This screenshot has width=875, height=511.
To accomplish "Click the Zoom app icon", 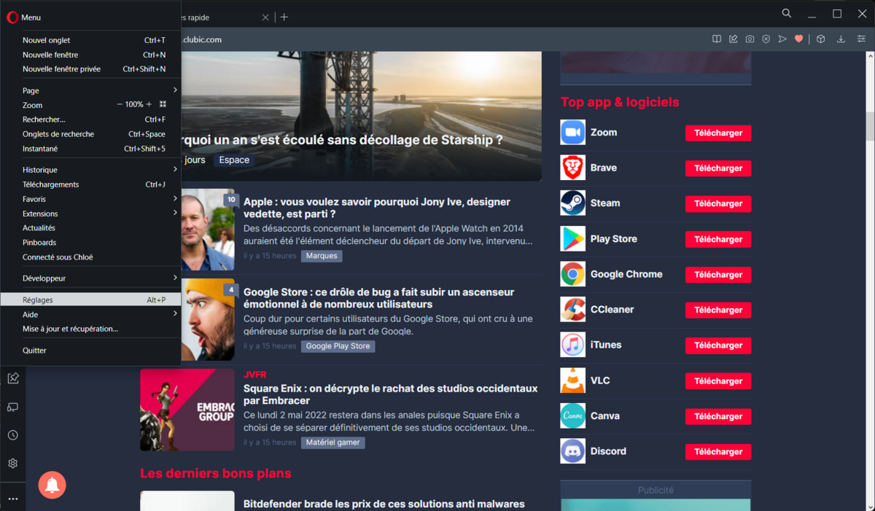I will 573,133.
